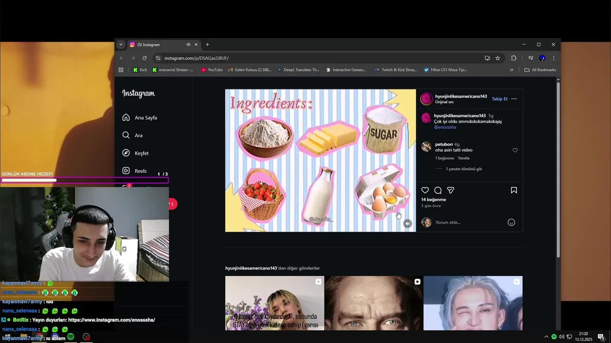
Task: Click the ingredients video post
Action: [x=320, y=161]
